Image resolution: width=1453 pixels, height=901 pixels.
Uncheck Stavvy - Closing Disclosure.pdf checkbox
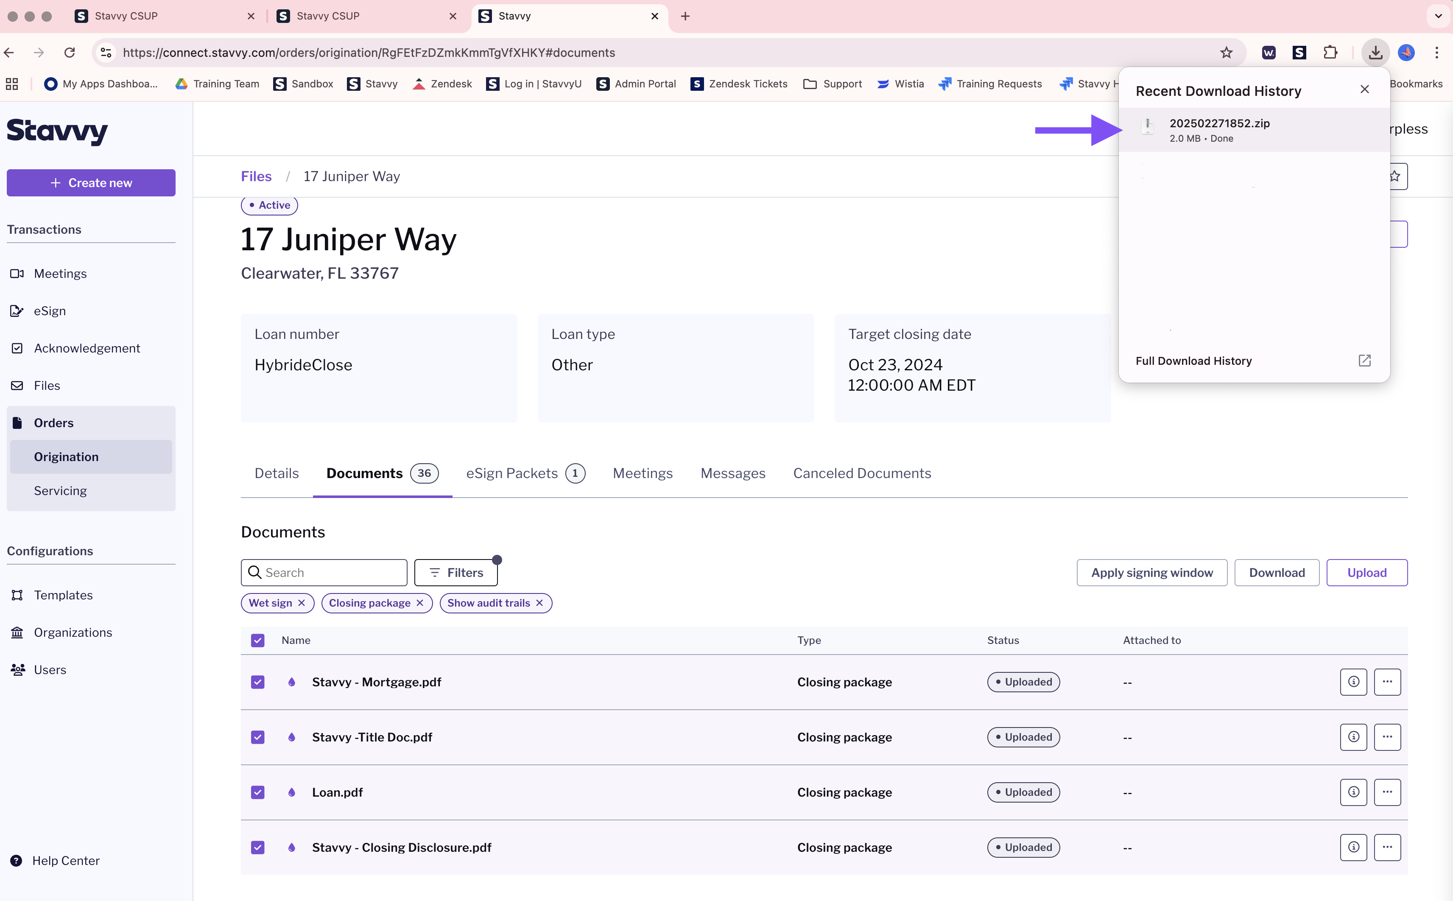[x=257, y=848]
